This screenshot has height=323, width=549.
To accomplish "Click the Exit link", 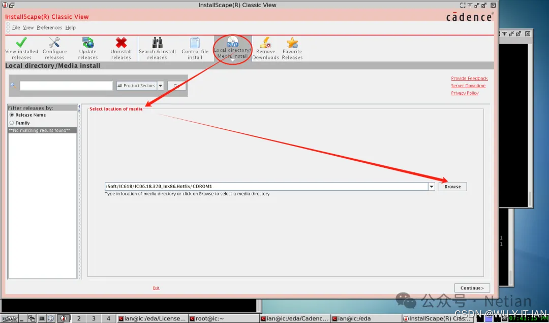I will click(156, 288).
